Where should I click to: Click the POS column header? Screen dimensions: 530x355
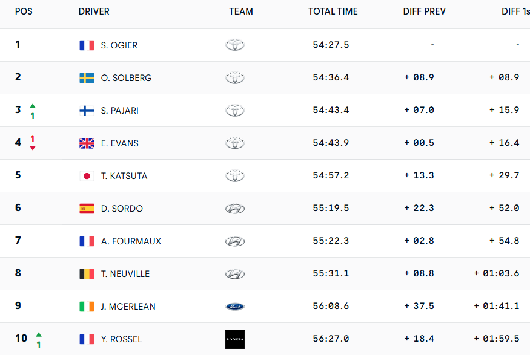[24, 11]
